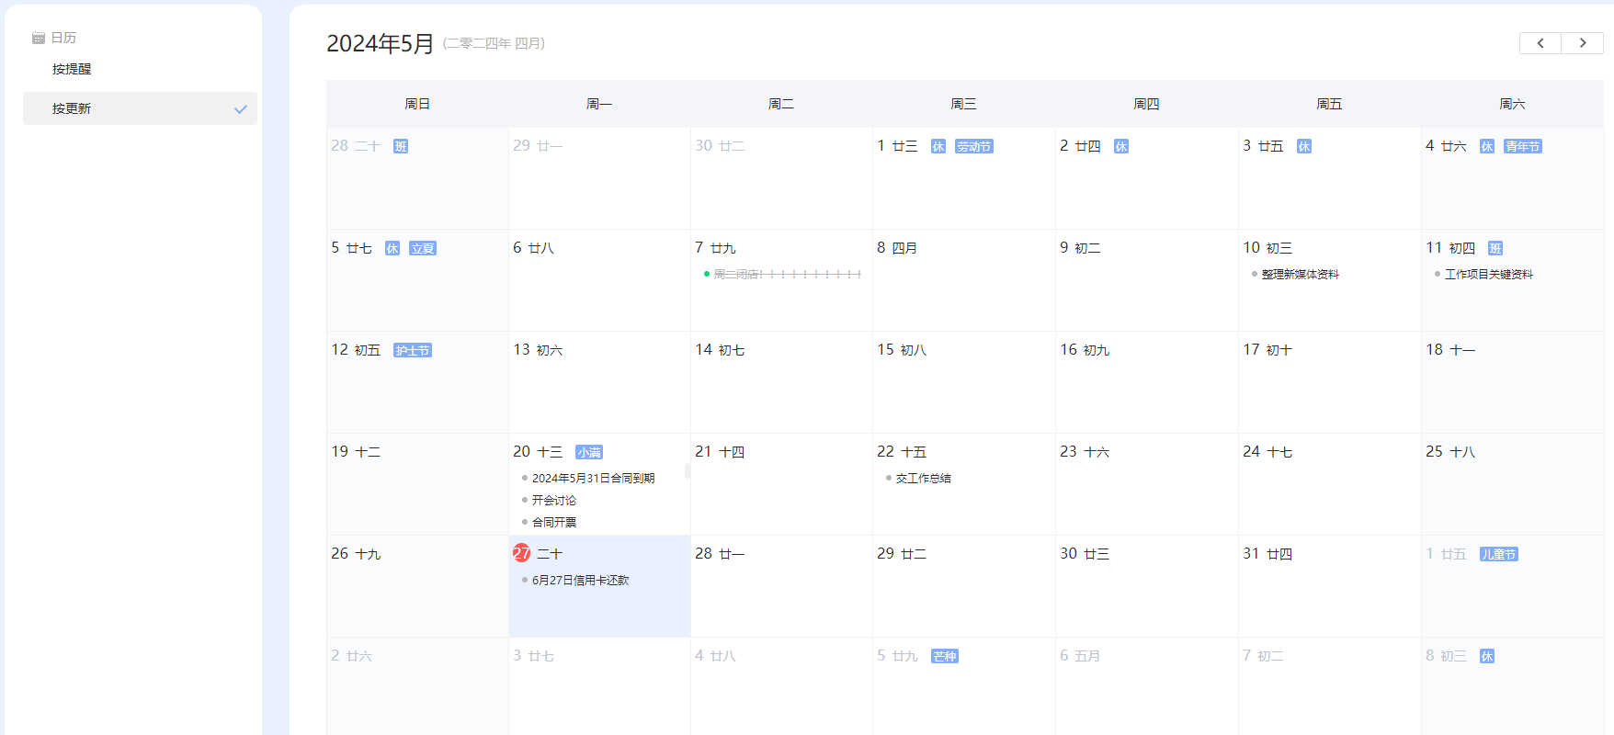Open the 2024年5月31日合同到期 event
This screenshot has width=1614, height=735.
pyautogui.click(x=593, y=478)
